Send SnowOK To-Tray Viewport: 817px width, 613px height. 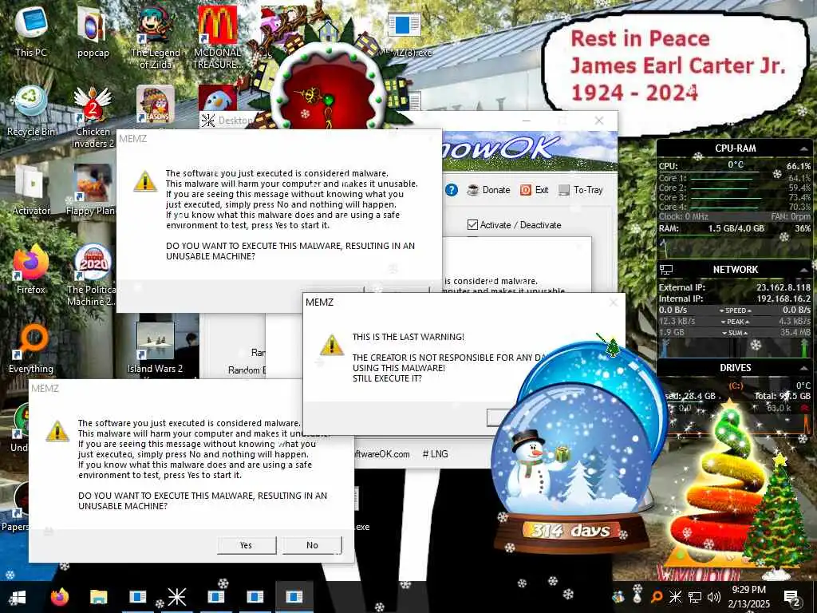click(581, 190)
